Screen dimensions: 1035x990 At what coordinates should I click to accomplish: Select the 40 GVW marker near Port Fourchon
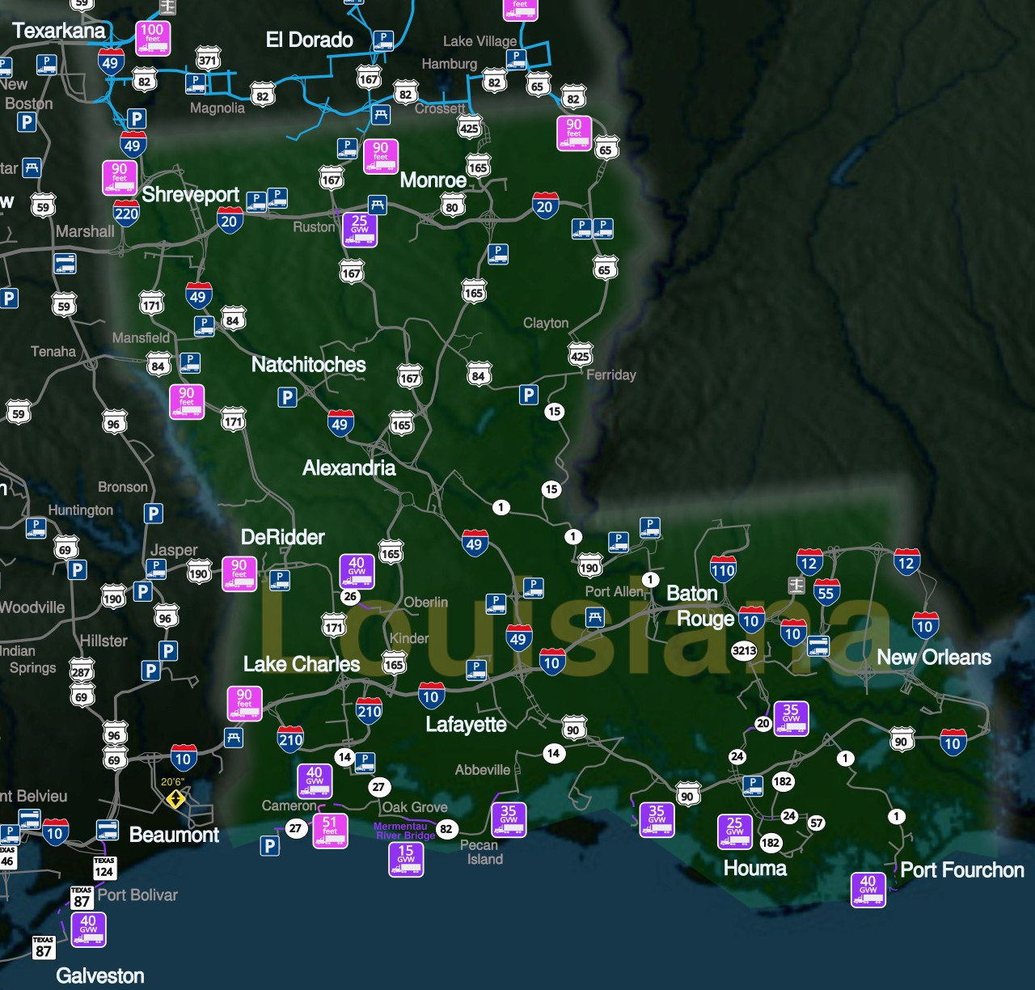[x=868, y=889]
